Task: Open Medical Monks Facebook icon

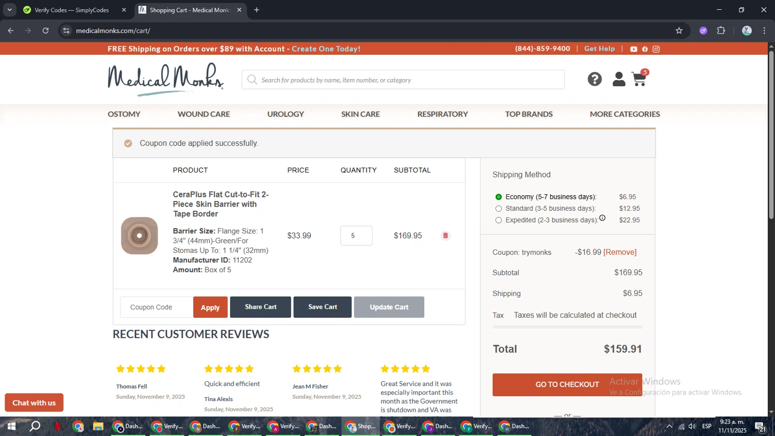Action: pos(645,49)
